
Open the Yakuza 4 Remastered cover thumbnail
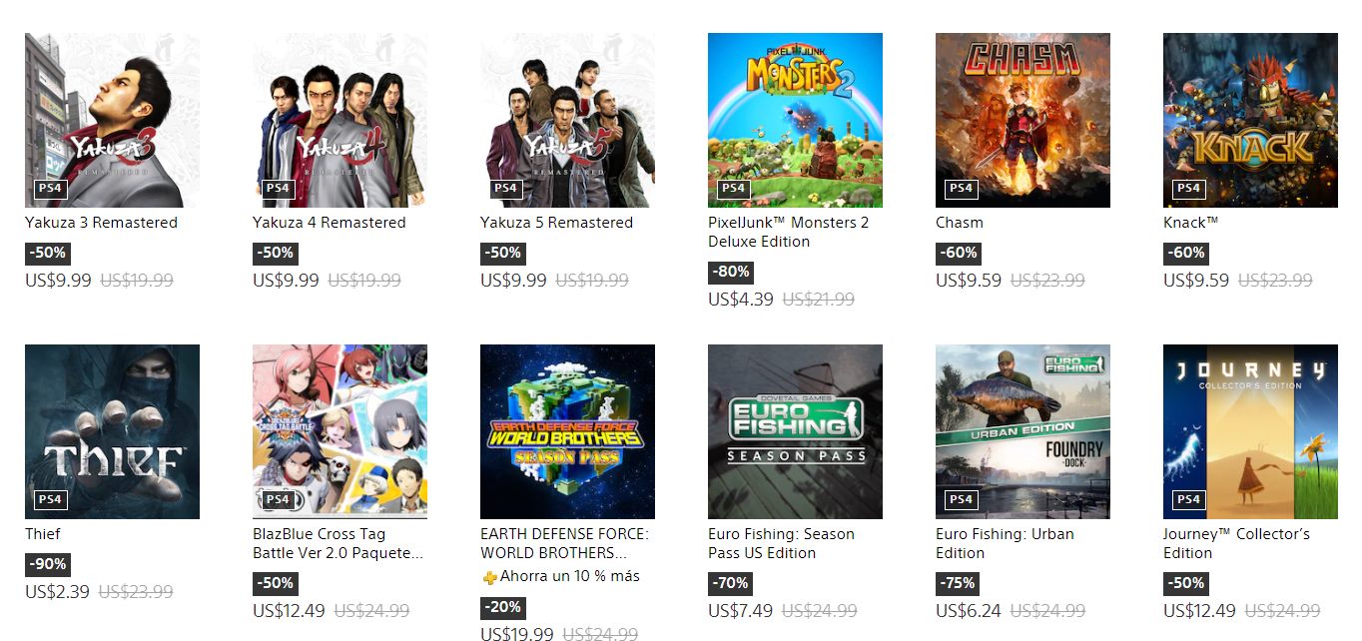[340, 120]
